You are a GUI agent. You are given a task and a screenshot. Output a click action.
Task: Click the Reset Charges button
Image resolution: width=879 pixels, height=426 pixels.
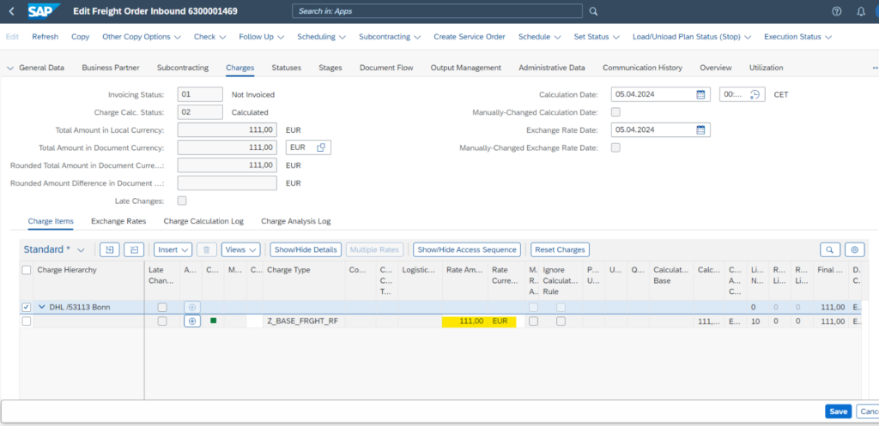tap(560, 249)
